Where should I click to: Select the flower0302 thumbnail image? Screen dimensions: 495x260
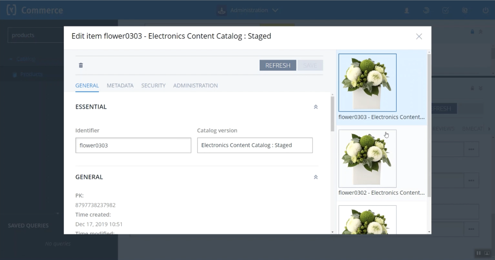(367, 158)
